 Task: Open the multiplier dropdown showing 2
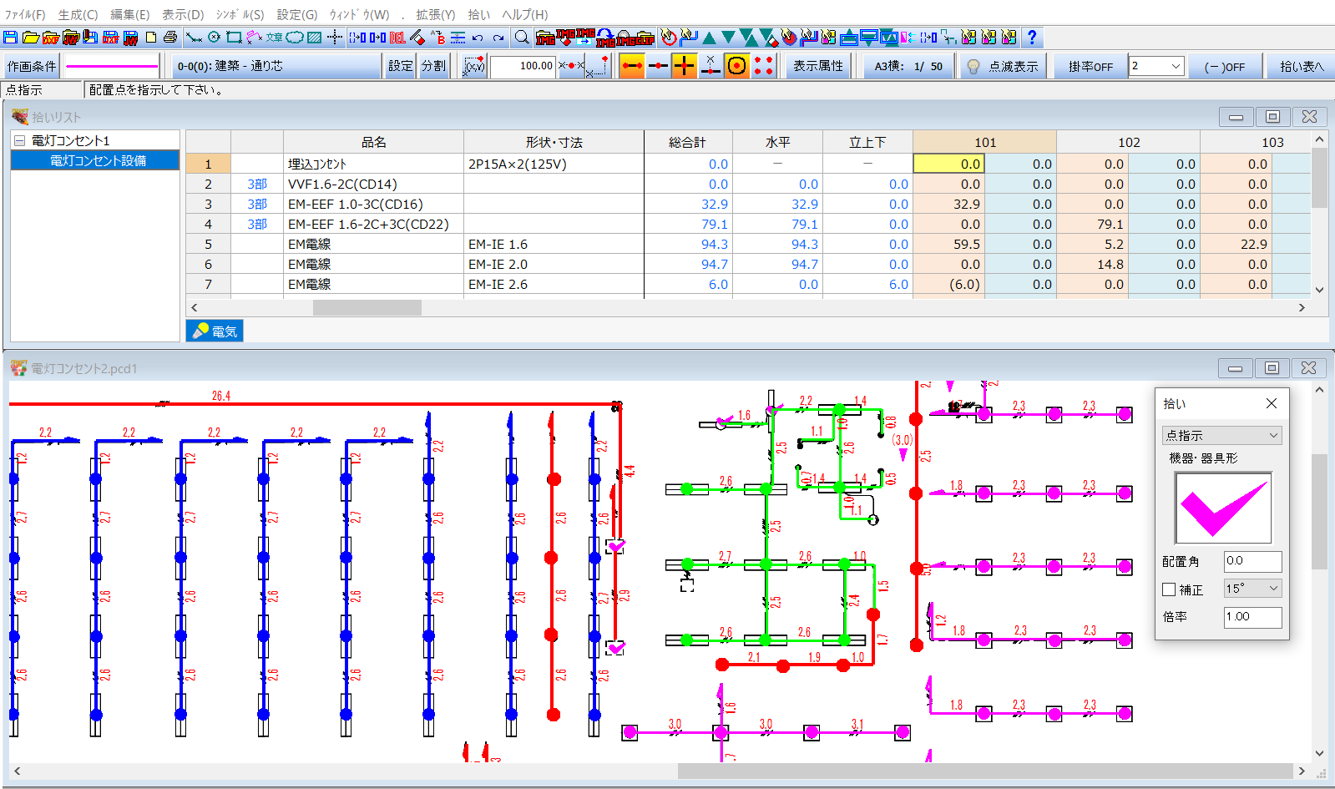coord(1156,66)
